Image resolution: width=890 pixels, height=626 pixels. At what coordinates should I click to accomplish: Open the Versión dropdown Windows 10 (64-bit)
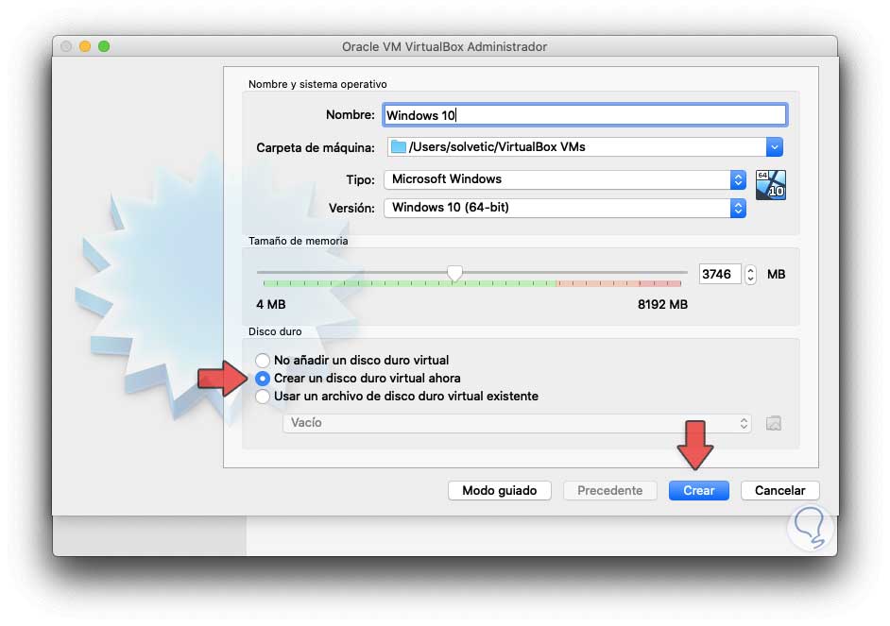tap(565, 208)
